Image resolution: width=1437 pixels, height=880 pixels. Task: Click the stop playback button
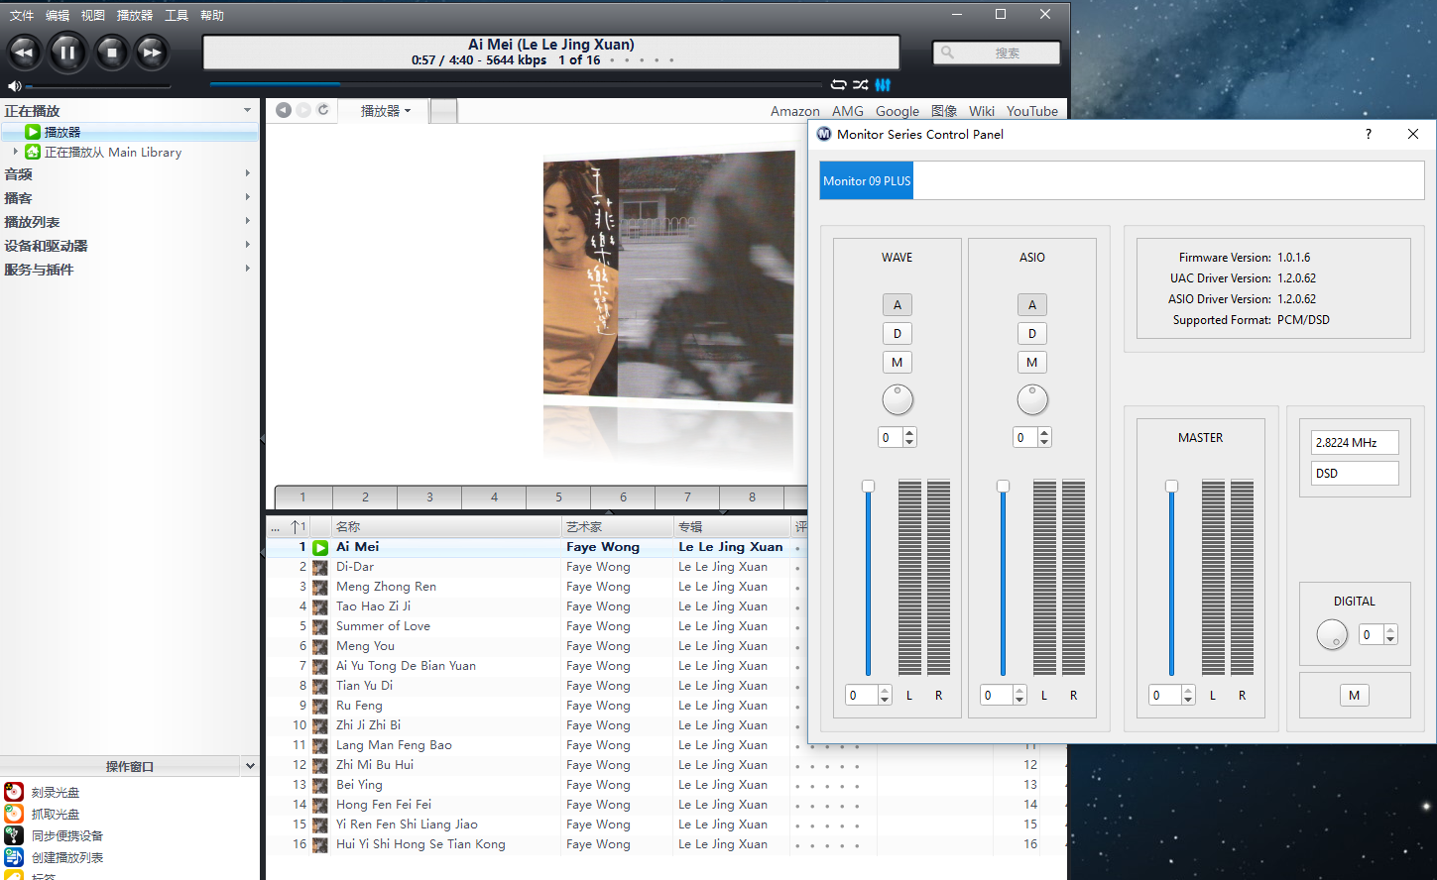(111, 53)
